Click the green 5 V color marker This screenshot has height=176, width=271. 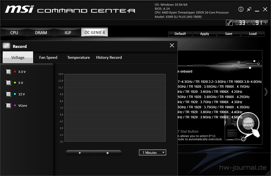[15, 83]
